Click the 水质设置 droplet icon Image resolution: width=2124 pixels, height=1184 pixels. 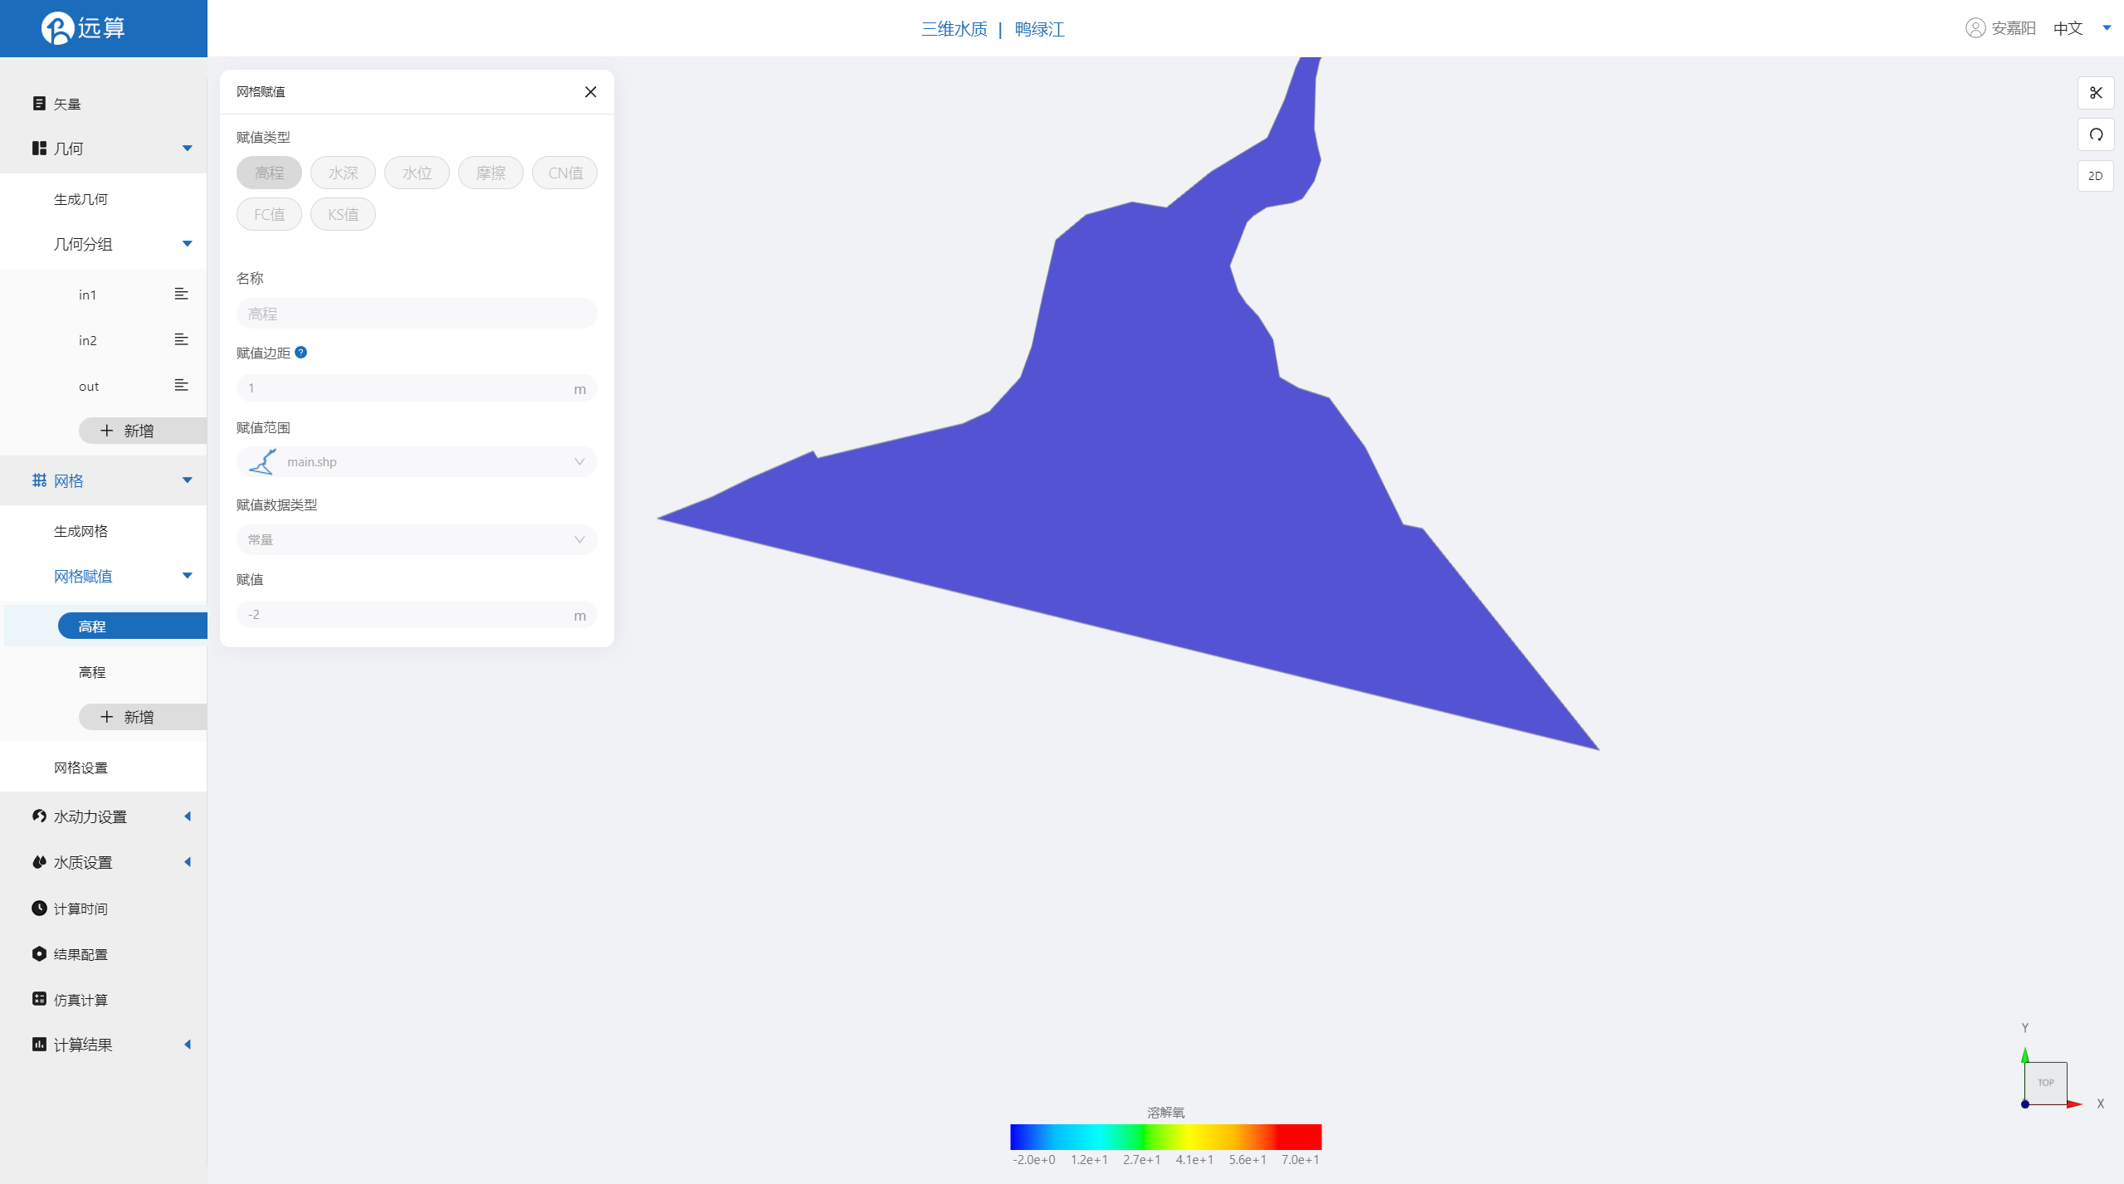click(x=39, y=862)
